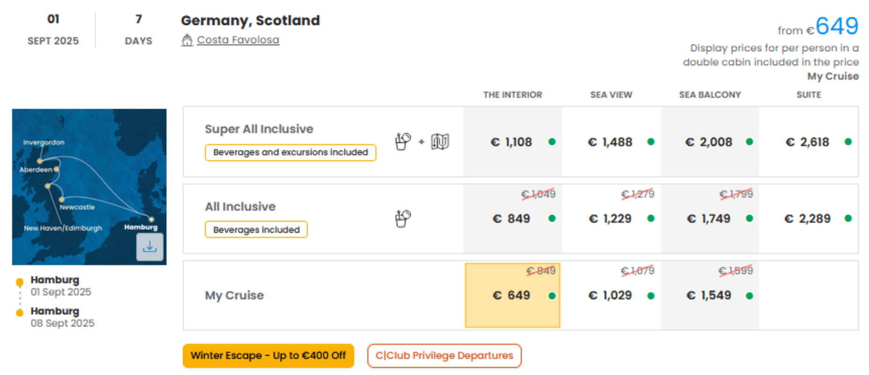This screenshot has width=869, height=375.
Task: Select My Cruise Interior at €649
Action: 512,295
